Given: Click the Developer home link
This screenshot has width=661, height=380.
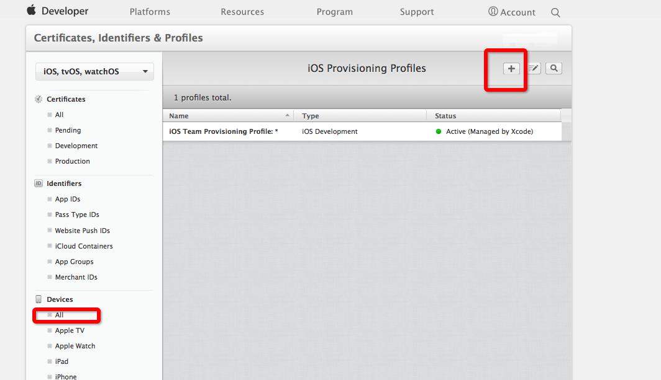Looking at the screenshot, I should (x=65, y=11).
